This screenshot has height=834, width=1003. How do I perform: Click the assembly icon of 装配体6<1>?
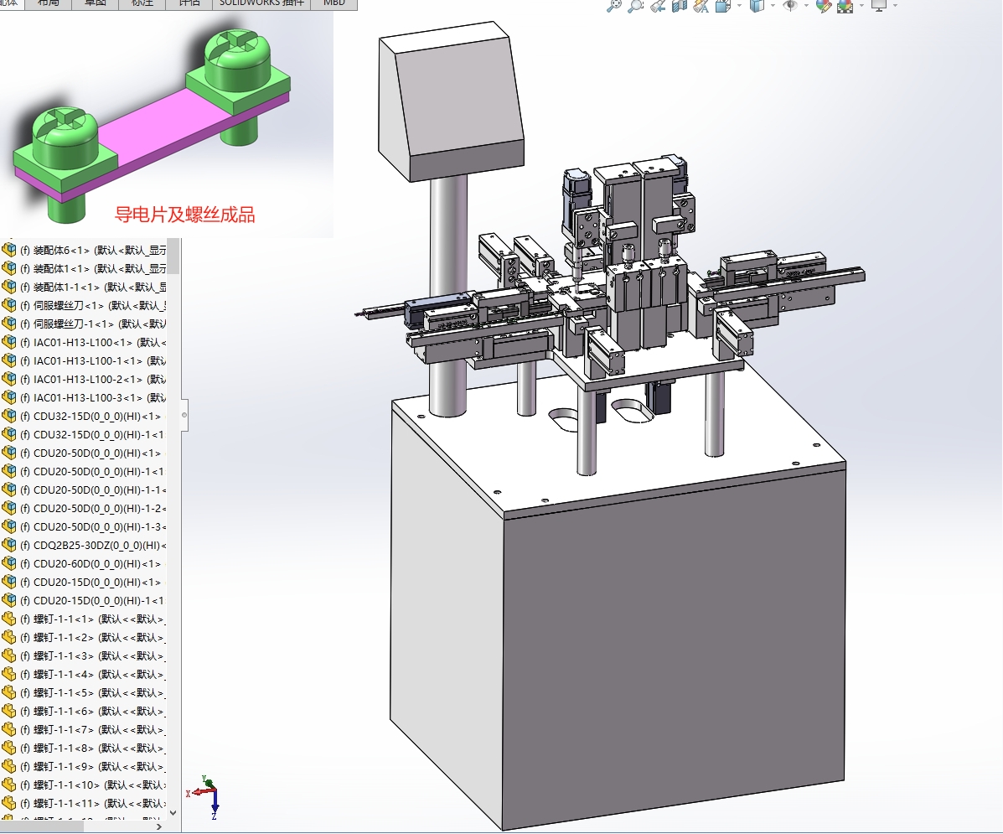(x=9, y=250)
